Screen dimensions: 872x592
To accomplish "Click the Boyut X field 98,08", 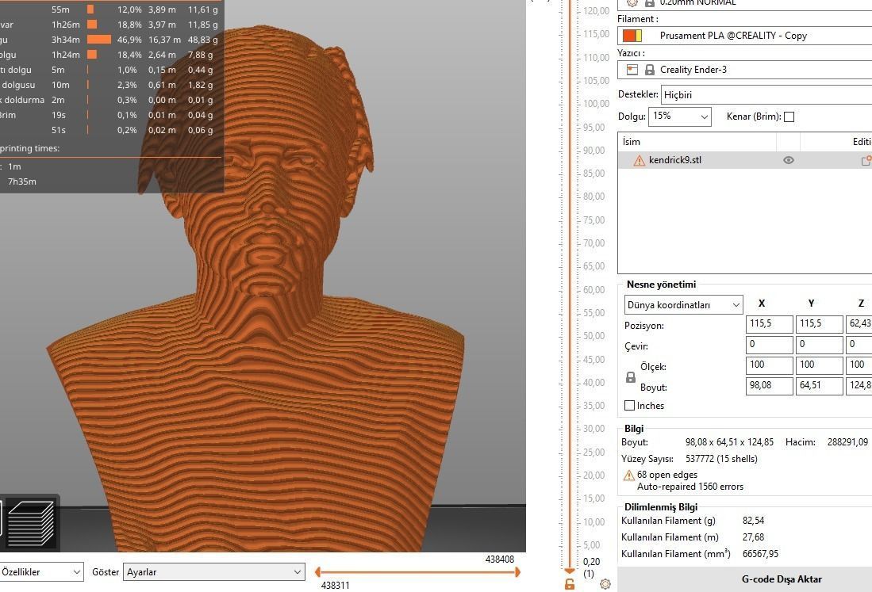I will click(769, 385).
